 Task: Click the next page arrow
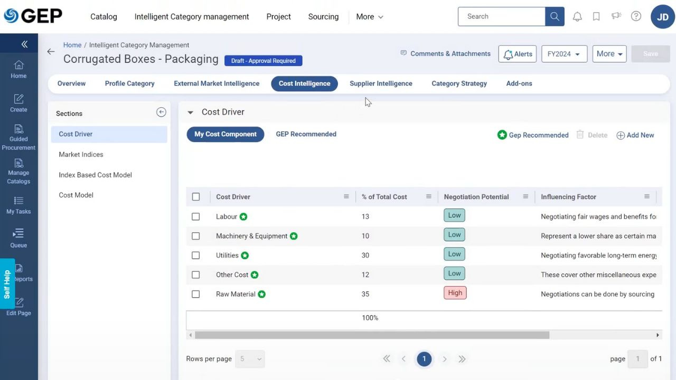pos(445,359)
